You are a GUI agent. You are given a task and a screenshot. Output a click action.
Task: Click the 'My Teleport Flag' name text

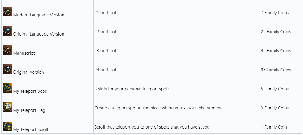point(29,110)
